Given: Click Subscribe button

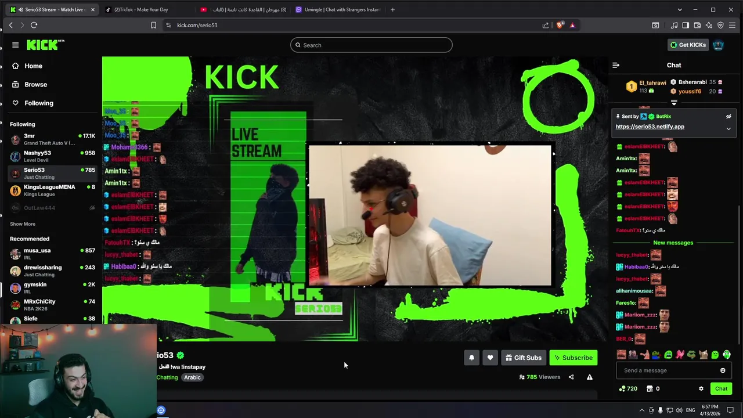Looking at the screenshot, I should click(574, 358).
